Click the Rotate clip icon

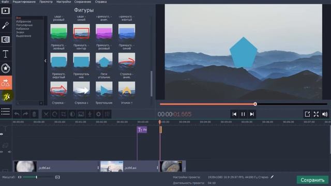coord(55,114)
